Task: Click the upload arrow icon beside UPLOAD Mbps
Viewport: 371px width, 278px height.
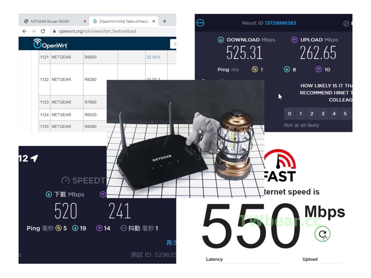Action: (x=294, y=40)
